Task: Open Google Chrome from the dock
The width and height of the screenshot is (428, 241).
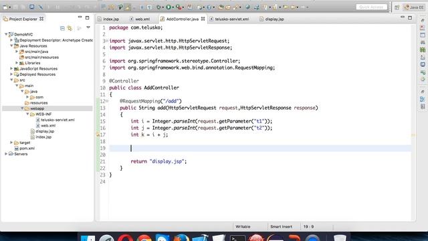Action: coord(144,238)
